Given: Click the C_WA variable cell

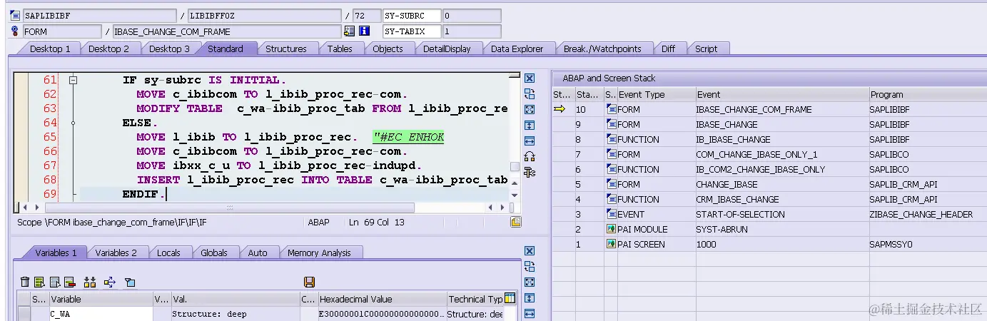Looking at the screenshot, I should pyautogui.click(x=100, y=314).
